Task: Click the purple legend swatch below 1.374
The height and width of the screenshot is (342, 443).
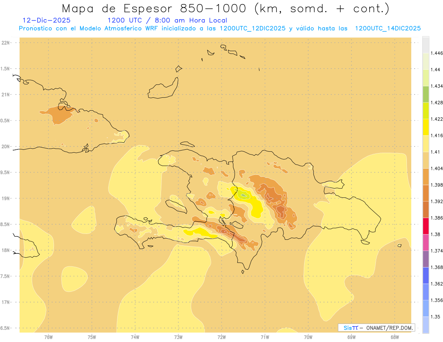Action: (x=426, y=259)
